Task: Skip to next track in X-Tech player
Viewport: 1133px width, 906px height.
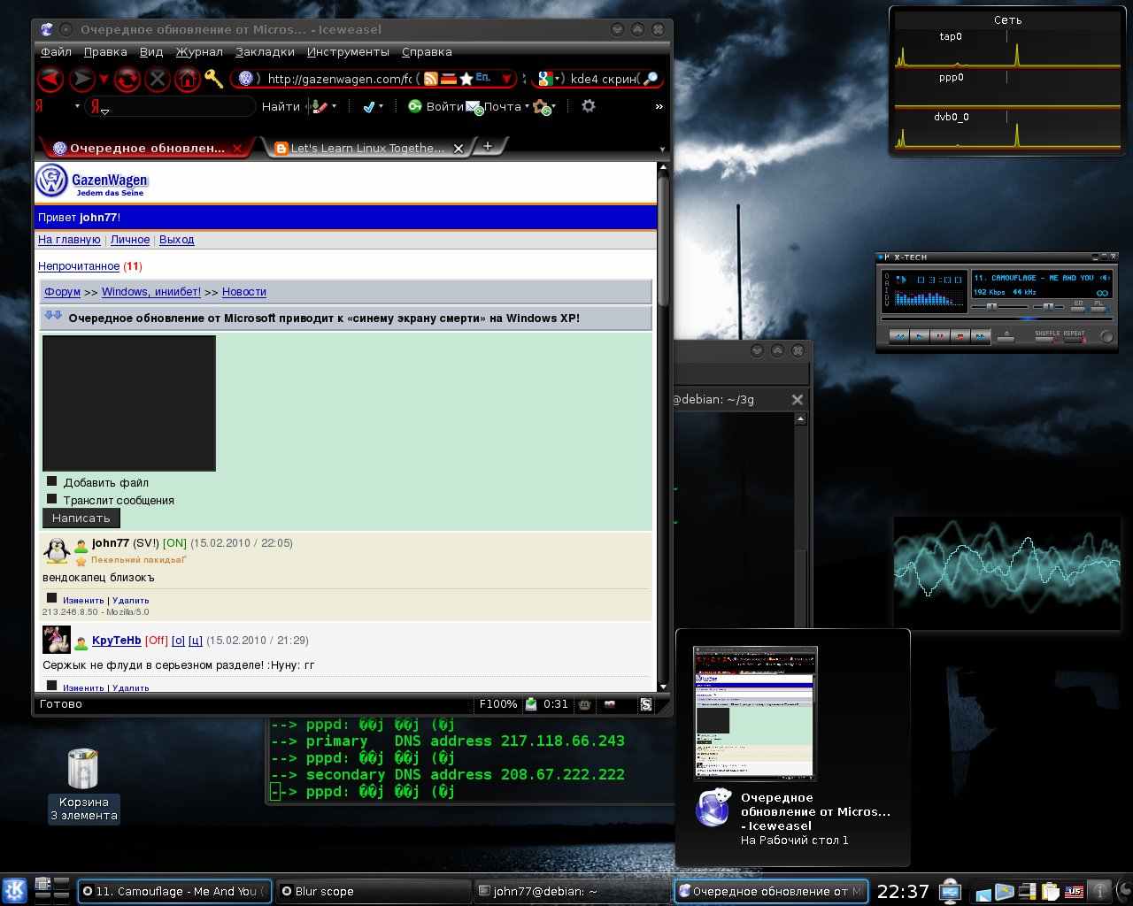Action: [x=981, y=336]
